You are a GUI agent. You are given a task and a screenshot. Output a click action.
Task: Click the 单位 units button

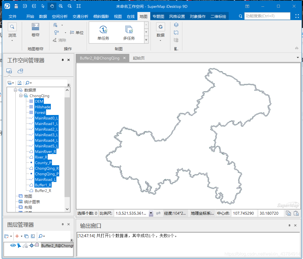click(x=77, y=32)
